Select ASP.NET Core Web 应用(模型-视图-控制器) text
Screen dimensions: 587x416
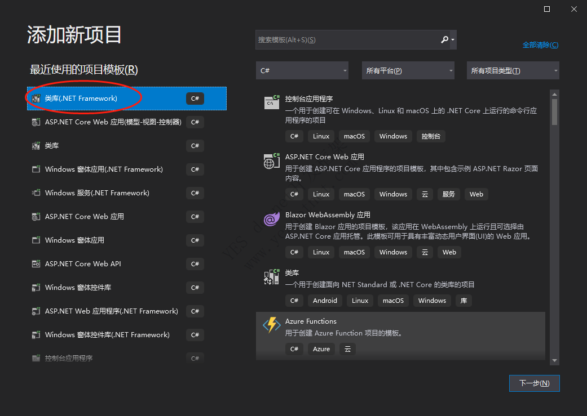(113, 122)
